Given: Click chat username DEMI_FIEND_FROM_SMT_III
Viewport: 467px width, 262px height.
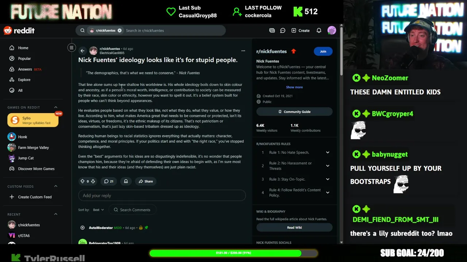Looking at the screenshot, I should (395, 219).
